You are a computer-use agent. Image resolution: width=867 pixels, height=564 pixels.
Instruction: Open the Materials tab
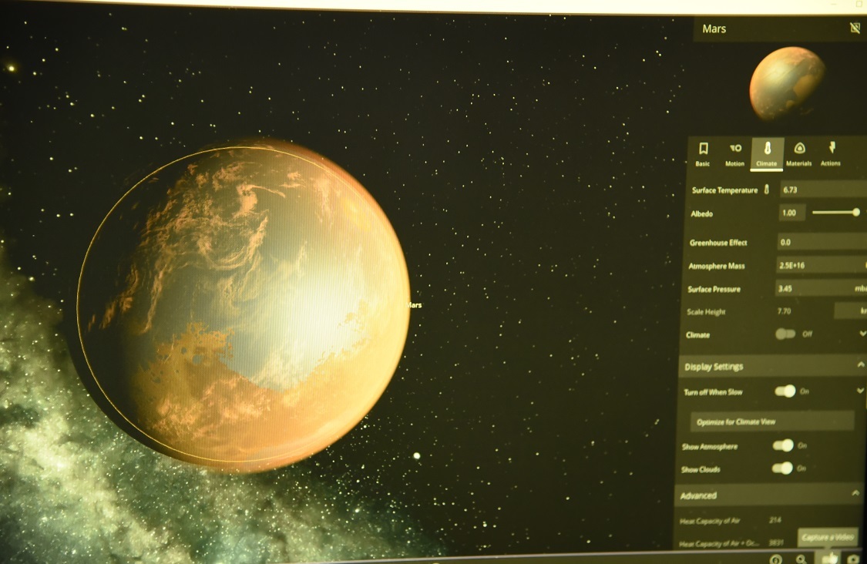click(x=798, y=153)
